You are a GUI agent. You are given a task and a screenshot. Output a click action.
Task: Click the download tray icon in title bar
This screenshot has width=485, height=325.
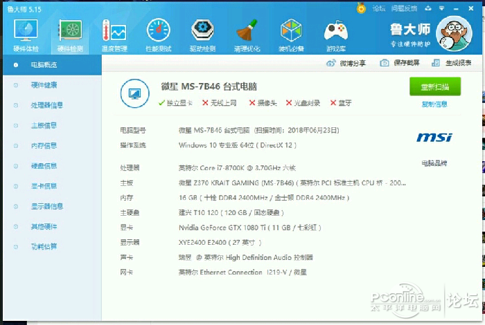coord(428,8)
